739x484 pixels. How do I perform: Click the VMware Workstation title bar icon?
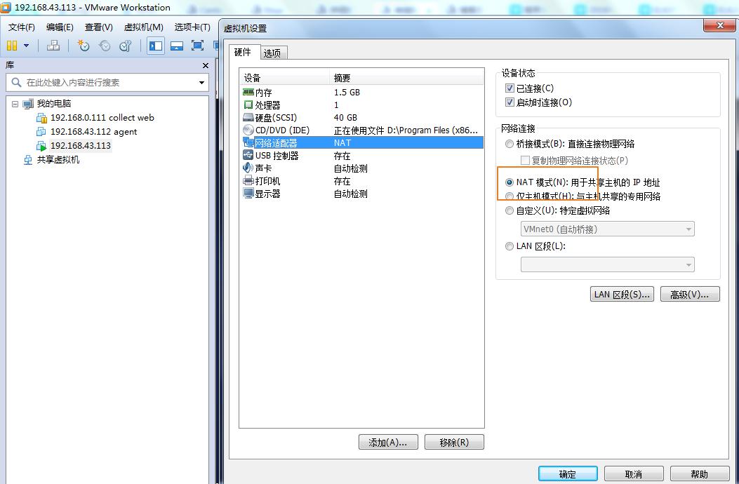click(6, 7)
